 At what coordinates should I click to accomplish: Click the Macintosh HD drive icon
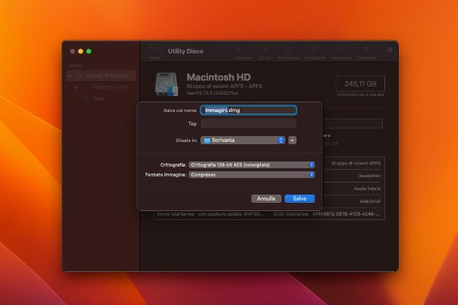[x=166, y=84]
